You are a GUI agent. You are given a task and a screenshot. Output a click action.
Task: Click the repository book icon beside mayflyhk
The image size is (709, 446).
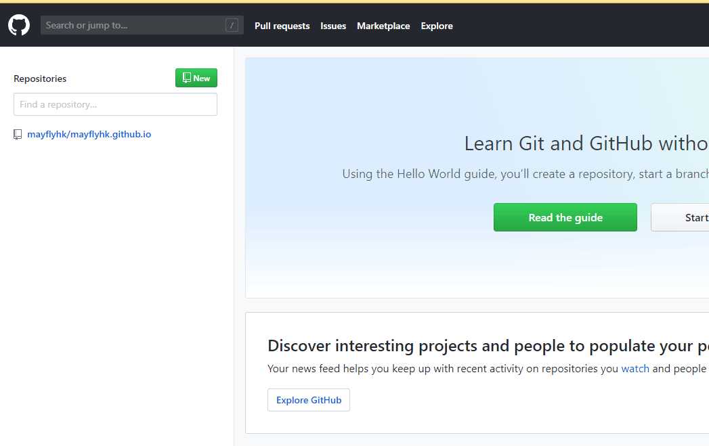click(18, 134)
